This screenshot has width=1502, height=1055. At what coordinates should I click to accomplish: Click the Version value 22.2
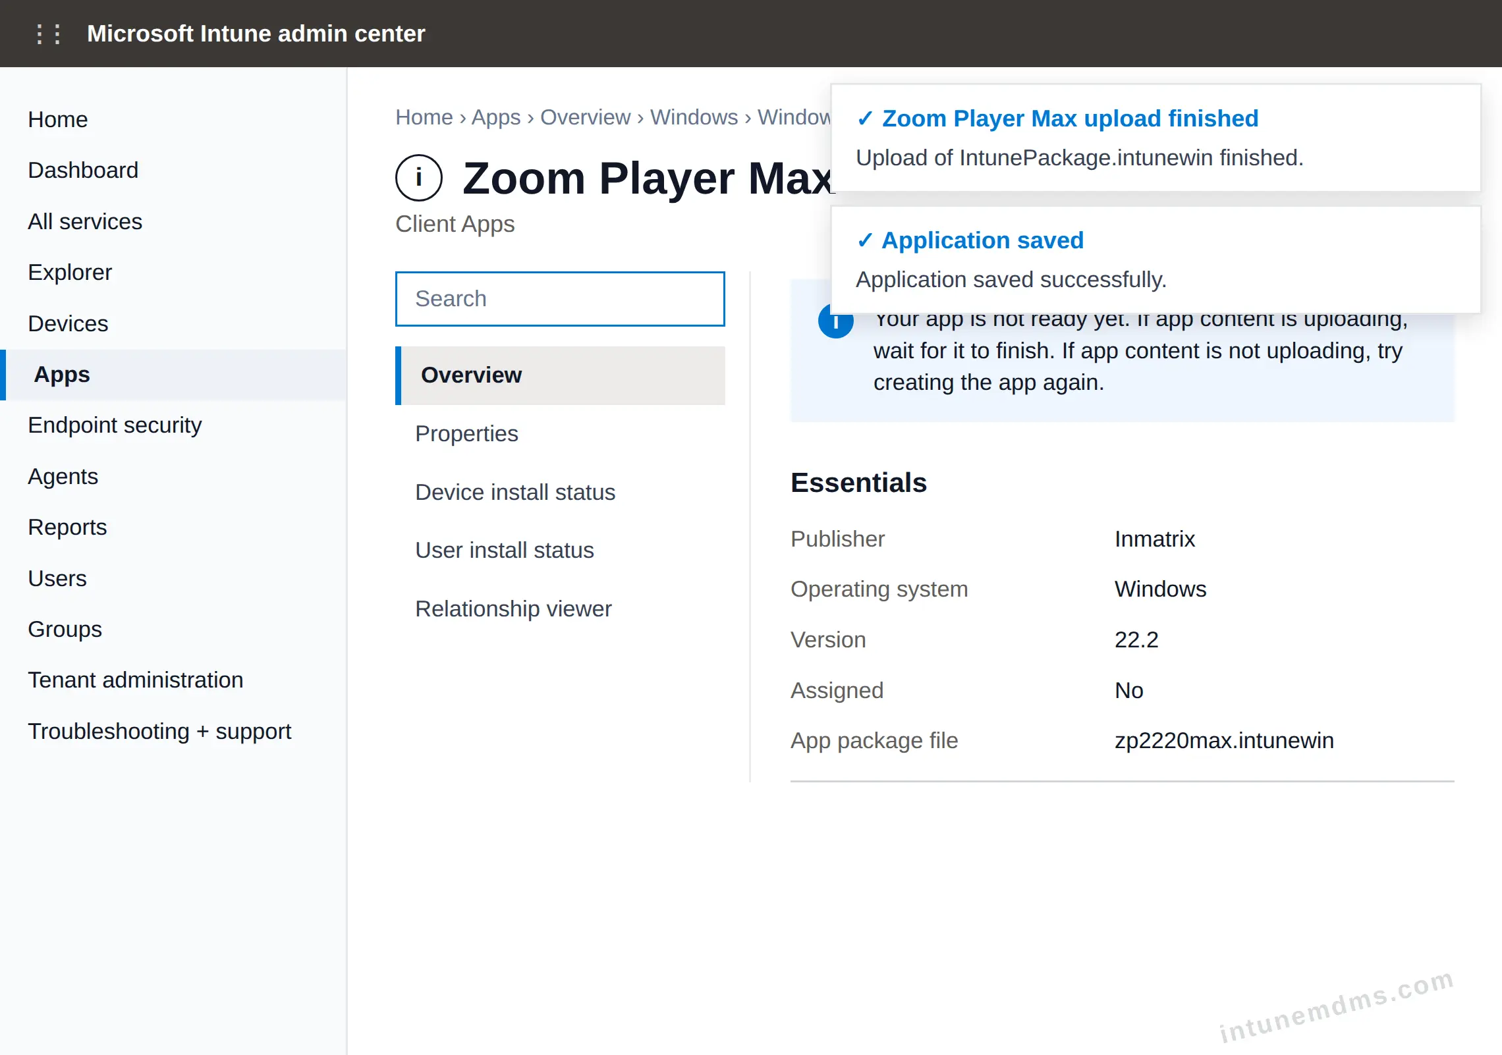pos(1136,640)
